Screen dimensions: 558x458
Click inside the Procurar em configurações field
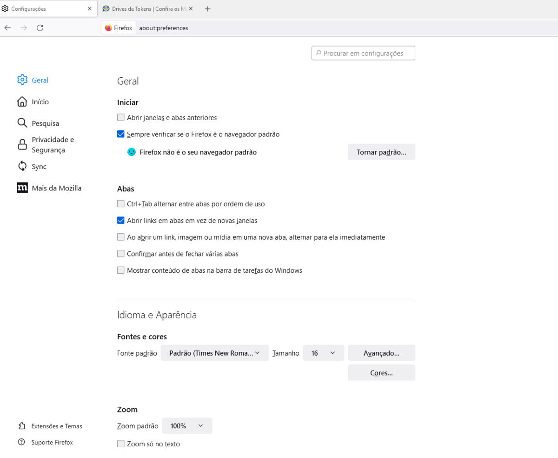pyautogui.click(x=363, y=53)
